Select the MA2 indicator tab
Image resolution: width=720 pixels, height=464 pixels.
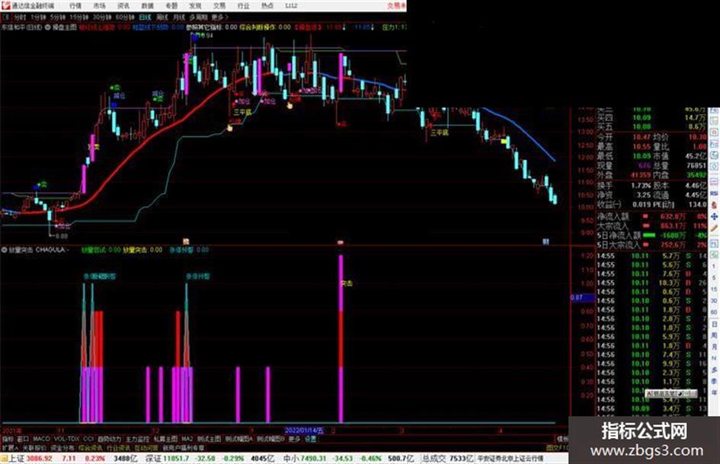[187, 439]
